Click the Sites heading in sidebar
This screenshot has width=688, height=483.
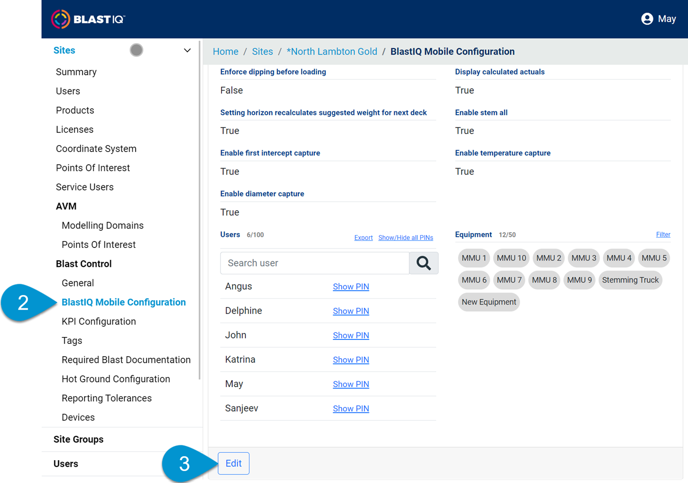(x=64, y=50)
